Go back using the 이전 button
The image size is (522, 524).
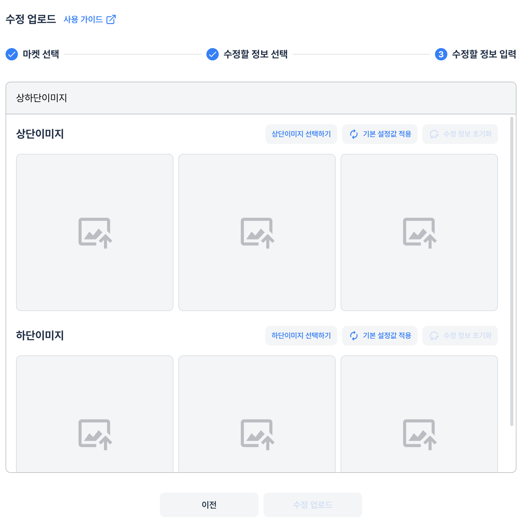[209, 505]
